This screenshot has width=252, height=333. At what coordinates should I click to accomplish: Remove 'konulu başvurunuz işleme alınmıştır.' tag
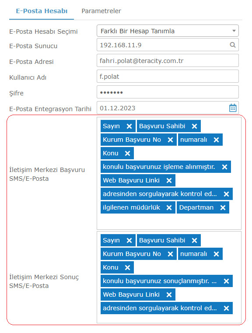click(x=224, y=167)
